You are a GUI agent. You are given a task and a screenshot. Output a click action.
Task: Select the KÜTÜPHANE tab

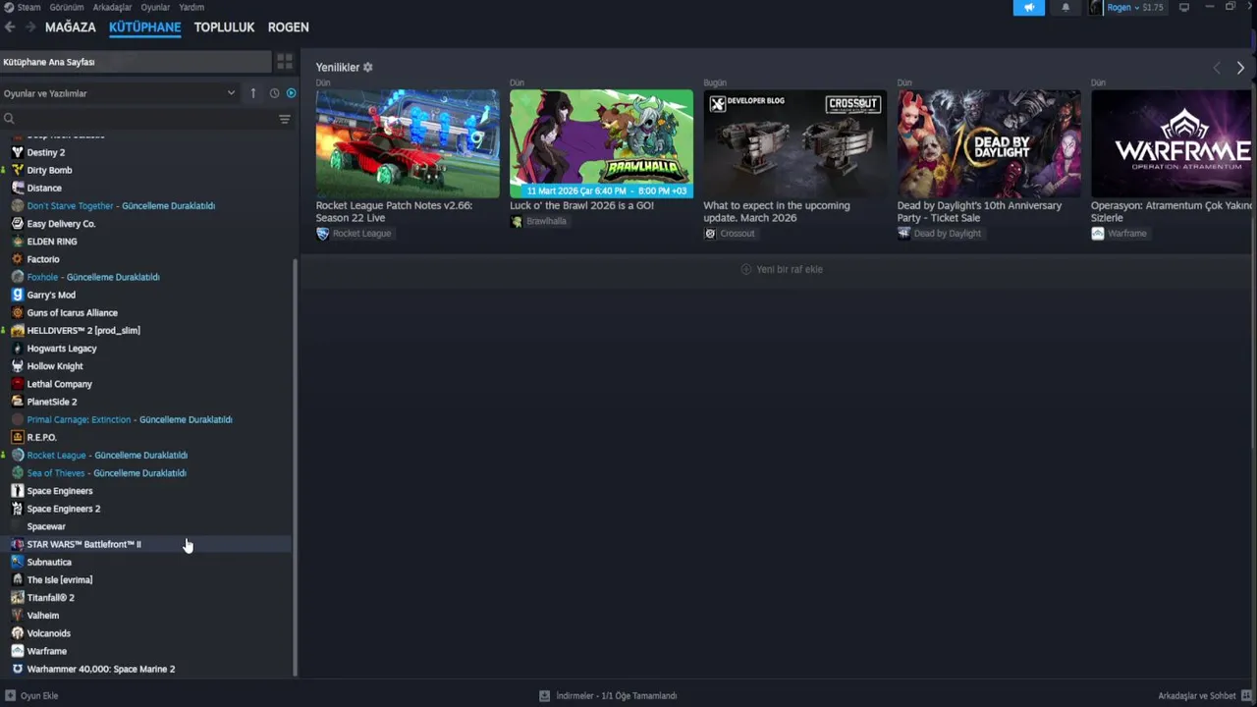click(x=145, y=27)
